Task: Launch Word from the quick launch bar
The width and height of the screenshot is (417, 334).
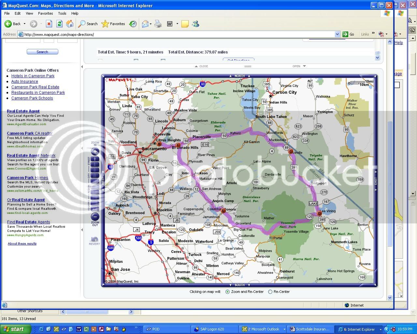Action: [79, 329]
